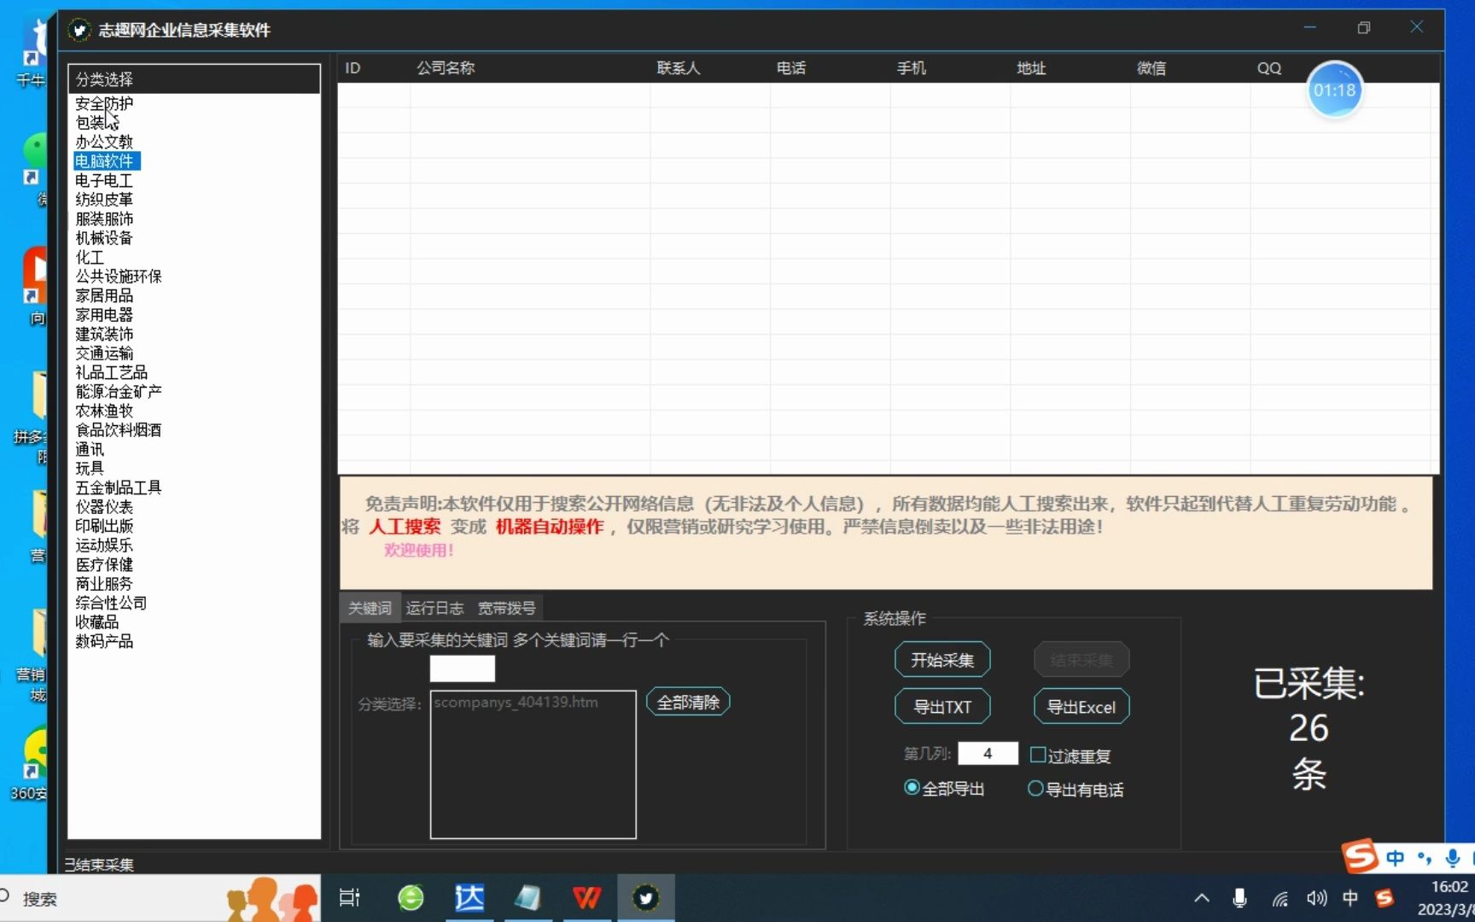Select 交通运输 category
This screenshot has width=1475, height=922.
pos(104,353)
